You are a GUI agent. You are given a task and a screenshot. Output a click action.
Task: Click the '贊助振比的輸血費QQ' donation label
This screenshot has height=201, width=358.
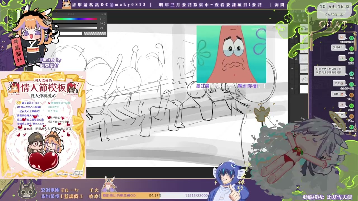coord(119,196)
